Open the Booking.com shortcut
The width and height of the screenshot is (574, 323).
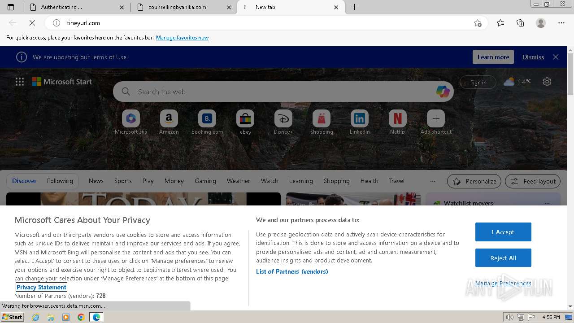[207, 122]
